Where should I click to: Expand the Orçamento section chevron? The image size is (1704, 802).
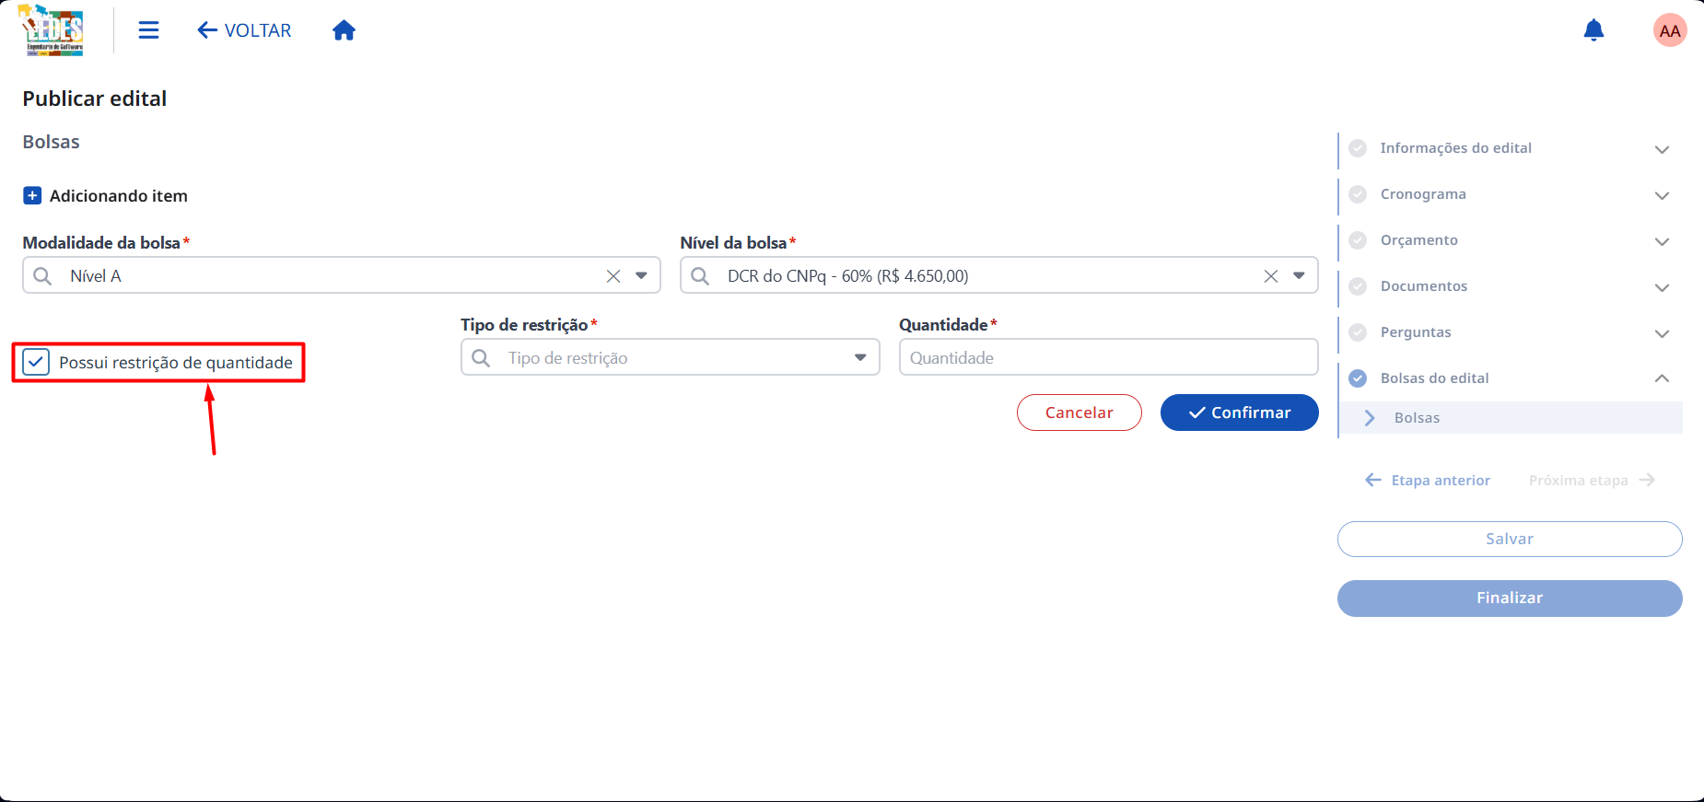coord(1662,241)
